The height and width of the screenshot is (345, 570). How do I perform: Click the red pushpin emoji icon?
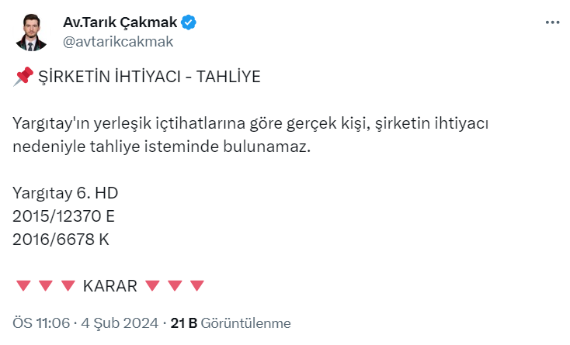click(x=23, y=76)
